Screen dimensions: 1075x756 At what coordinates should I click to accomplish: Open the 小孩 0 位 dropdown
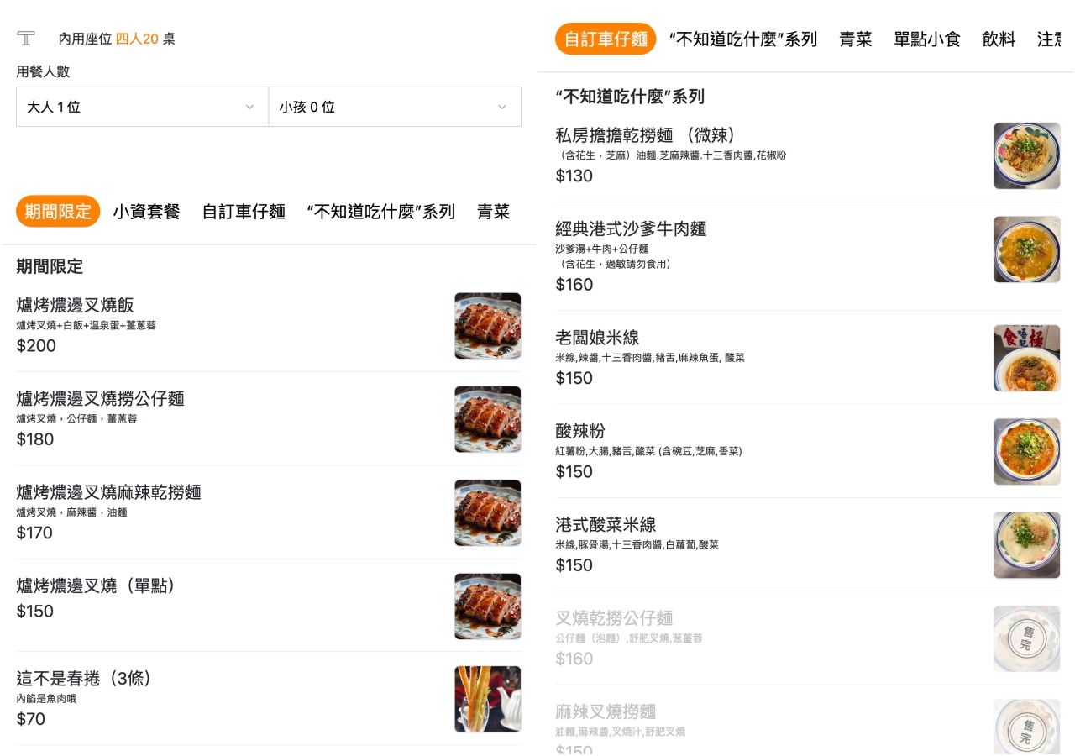395,107
